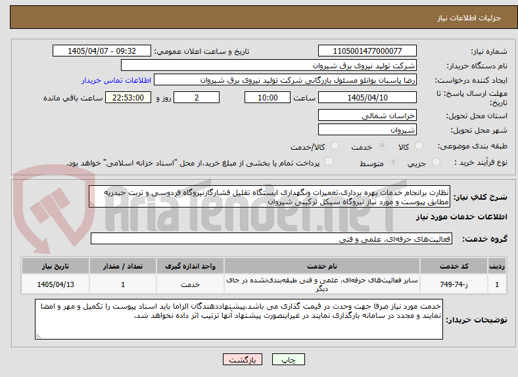Click the service group field فعالیت‌های حرفه‌ای
Screen dimensions: 518x377
click(x=271, y=238)
